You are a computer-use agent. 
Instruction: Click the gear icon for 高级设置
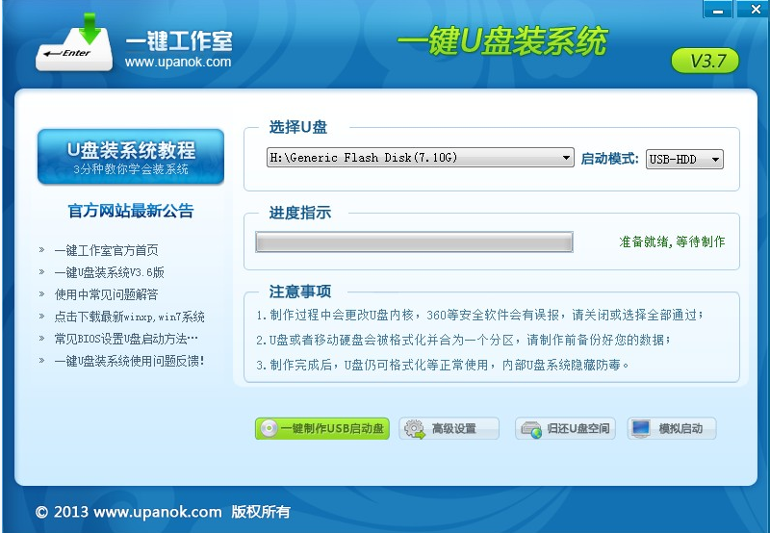(415, 429)
